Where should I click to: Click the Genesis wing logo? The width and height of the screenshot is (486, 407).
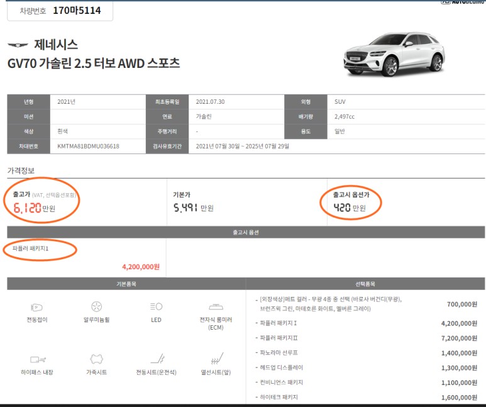(x=18, y=45)
